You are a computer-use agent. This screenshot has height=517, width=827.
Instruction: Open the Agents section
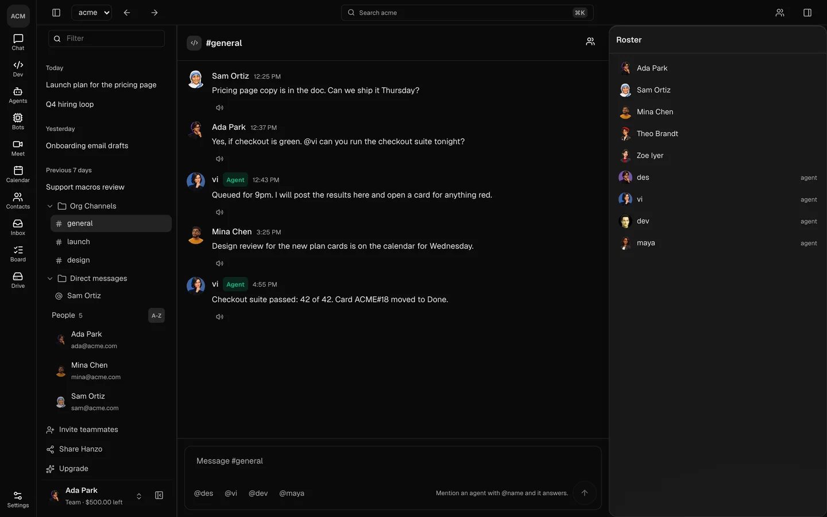tap(18, 95)
